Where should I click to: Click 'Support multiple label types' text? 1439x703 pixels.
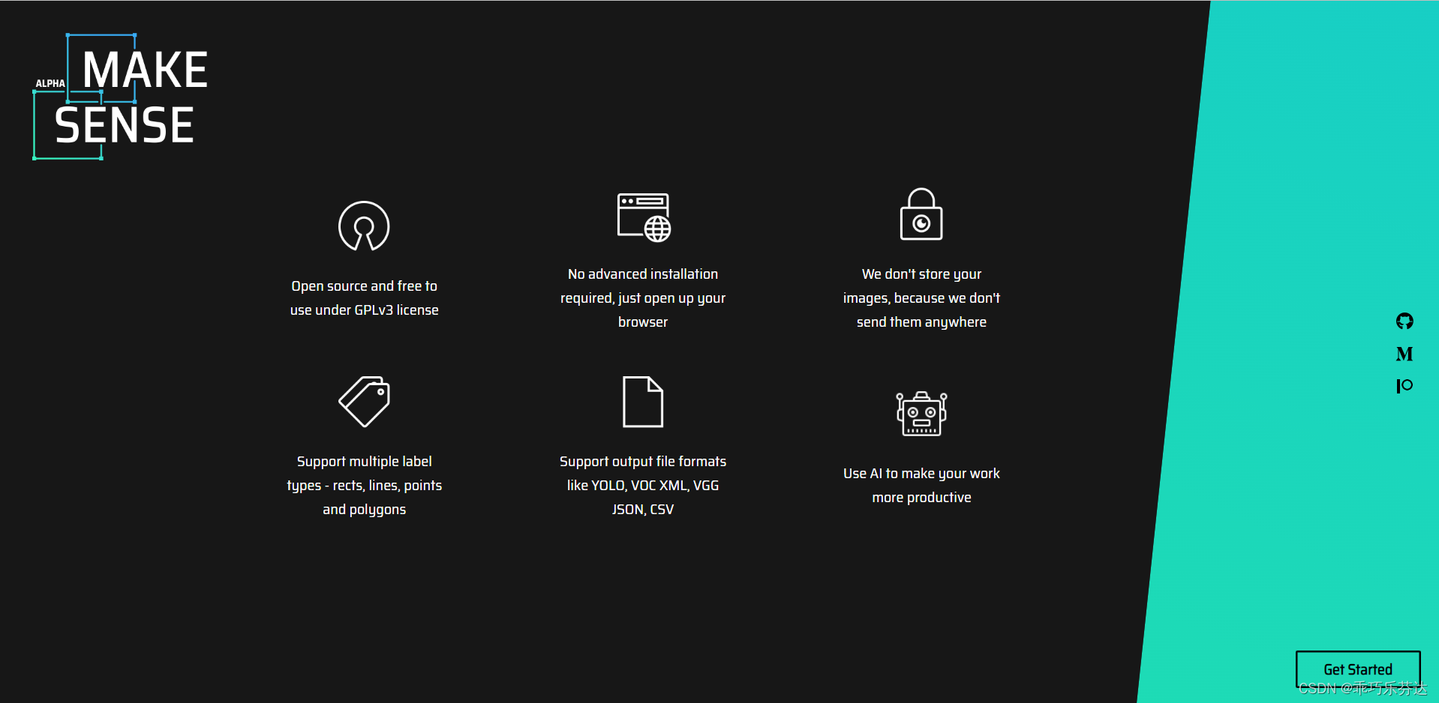pyautogui.click(x=365, y=485)
